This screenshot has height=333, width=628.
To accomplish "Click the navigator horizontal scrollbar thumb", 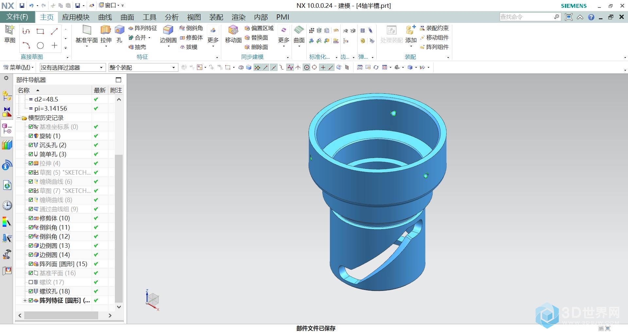I will coord(61,315).
